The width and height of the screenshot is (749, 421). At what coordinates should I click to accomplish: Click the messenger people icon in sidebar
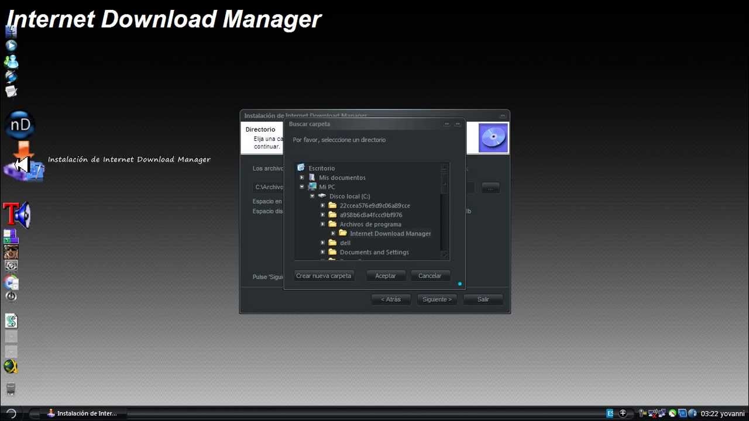tap(11, 61)
